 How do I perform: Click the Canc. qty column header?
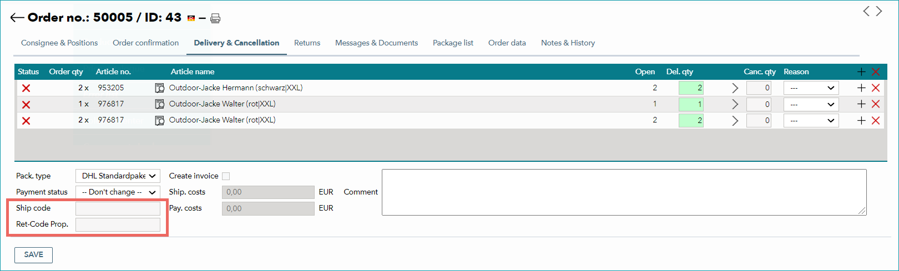[x=760, y=71]
